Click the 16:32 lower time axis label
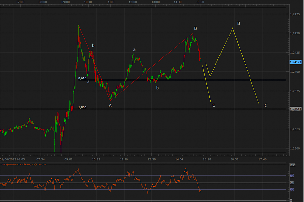Image resolution: width=304 pixels, height=202 pixels. click(234, 159)
